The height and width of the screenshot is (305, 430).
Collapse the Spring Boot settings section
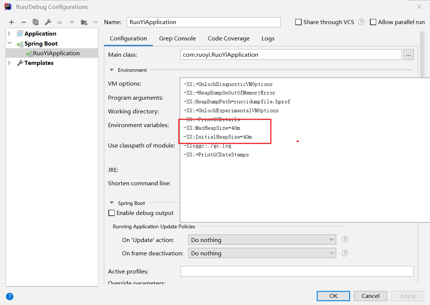pyautogui.click(x=112, y=203)
